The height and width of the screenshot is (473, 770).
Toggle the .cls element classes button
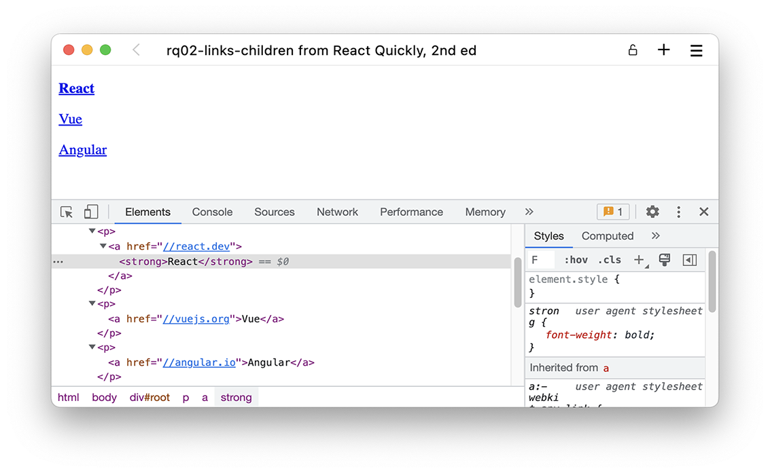tap(609, 260)
